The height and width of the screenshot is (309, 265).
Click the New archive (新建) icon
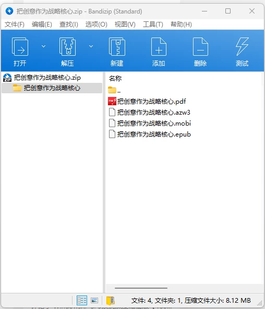pos(117,47)
